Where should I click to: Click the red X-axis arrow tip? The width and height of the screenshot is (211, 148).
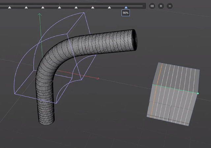click(98, 78)
